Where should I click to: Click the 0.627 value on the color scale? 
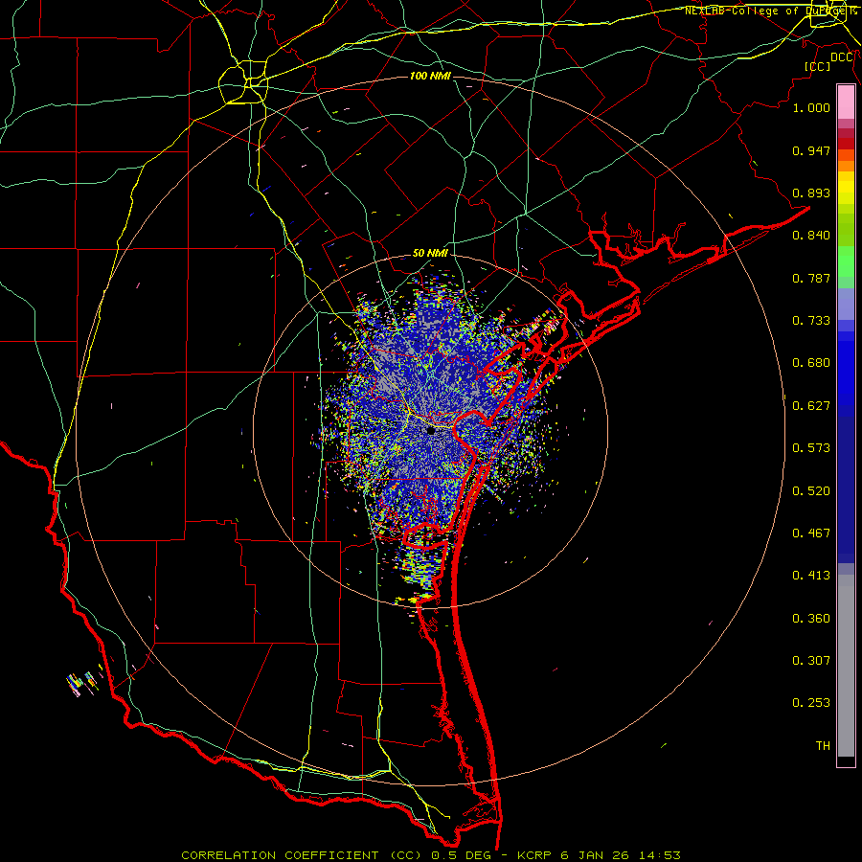(811, 406)
